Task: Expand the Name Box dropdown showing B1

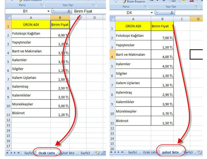Action: point(48,11)
